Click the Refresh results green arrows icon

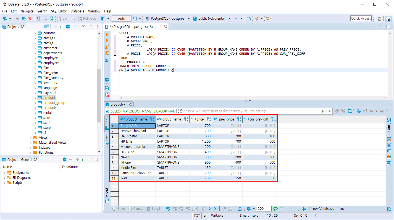pos(275,209)
